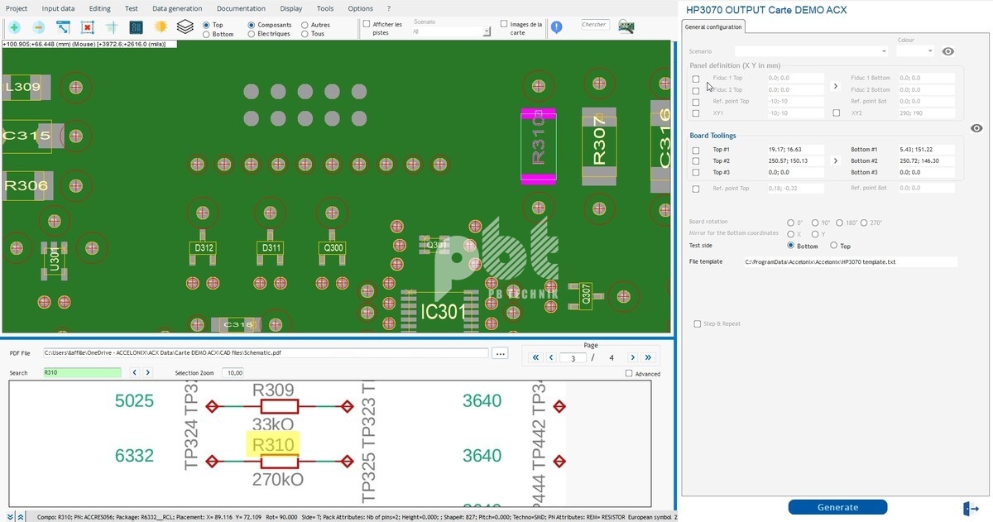
Task: Open the Test menu
Action: (x=132, y=8)
